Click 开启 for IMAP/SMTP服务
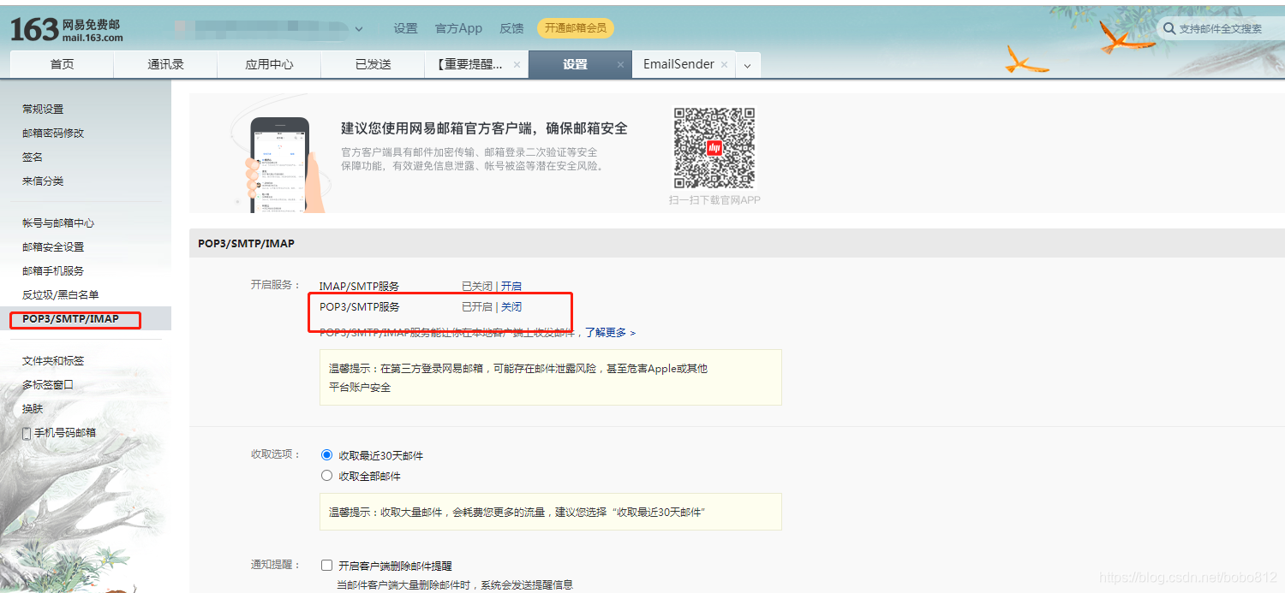This screenshot has width=1285, height=593. (x=511, y=286)
